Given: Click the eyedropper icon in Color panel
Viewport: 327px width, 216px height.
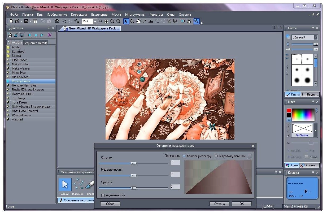Looking at the screenshot, I should [289, 136].
